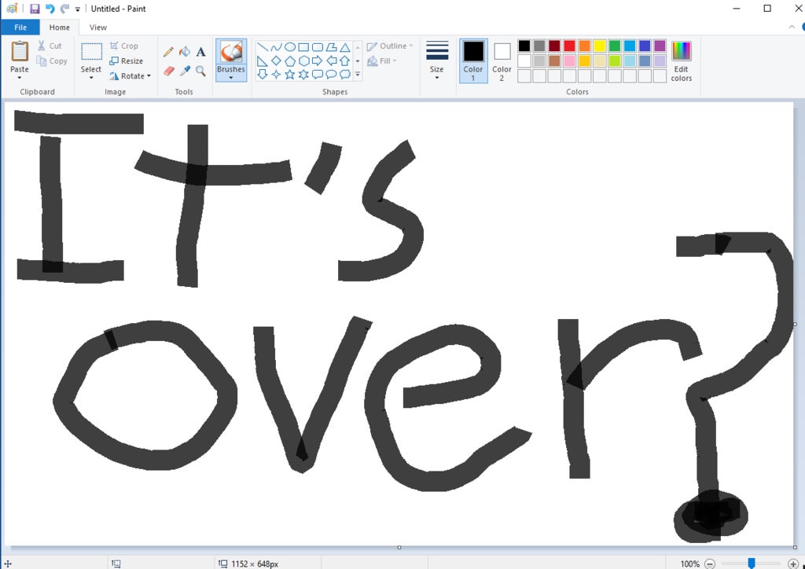805x569 pixels.
Task: Click the Undo arrow in title bar
Action: tap(50, 9)
